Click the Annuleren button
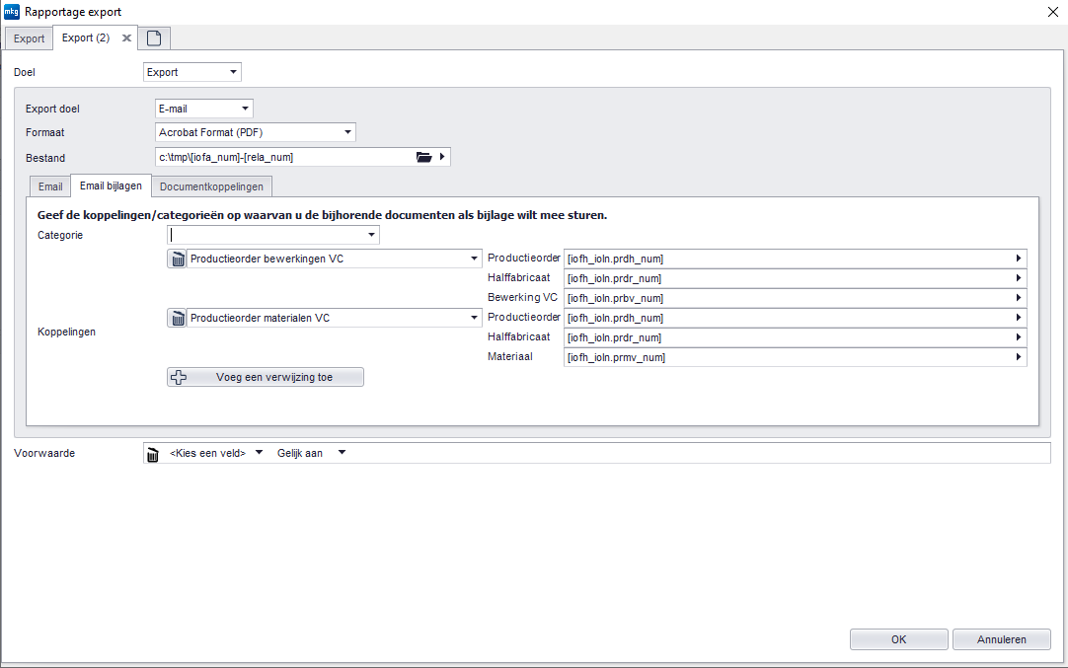The width and height of the screenshot is (1068, 668). point(1001,639)
